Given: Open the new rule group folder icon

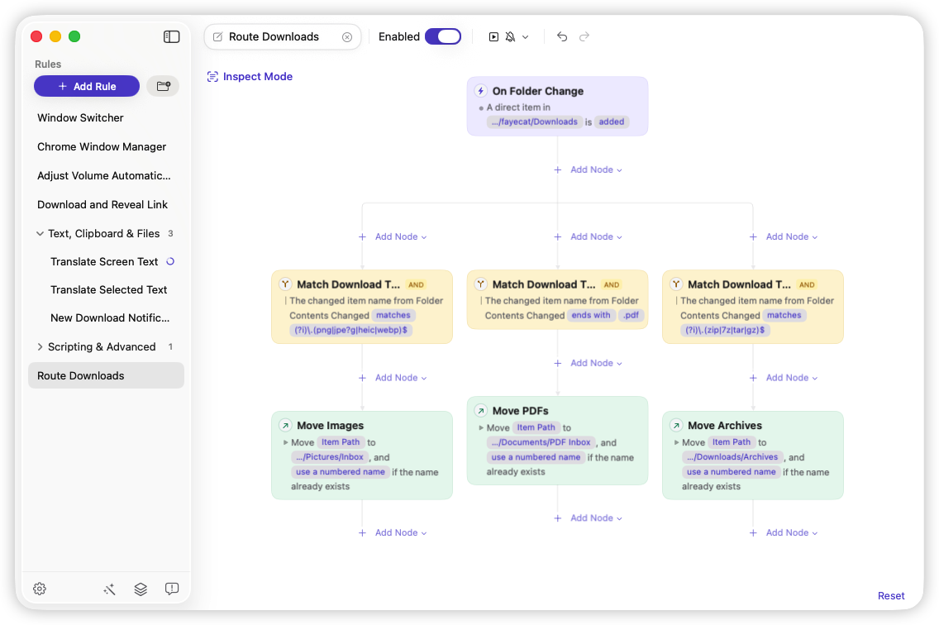Looking at the screenshot, I should (163, 86).
